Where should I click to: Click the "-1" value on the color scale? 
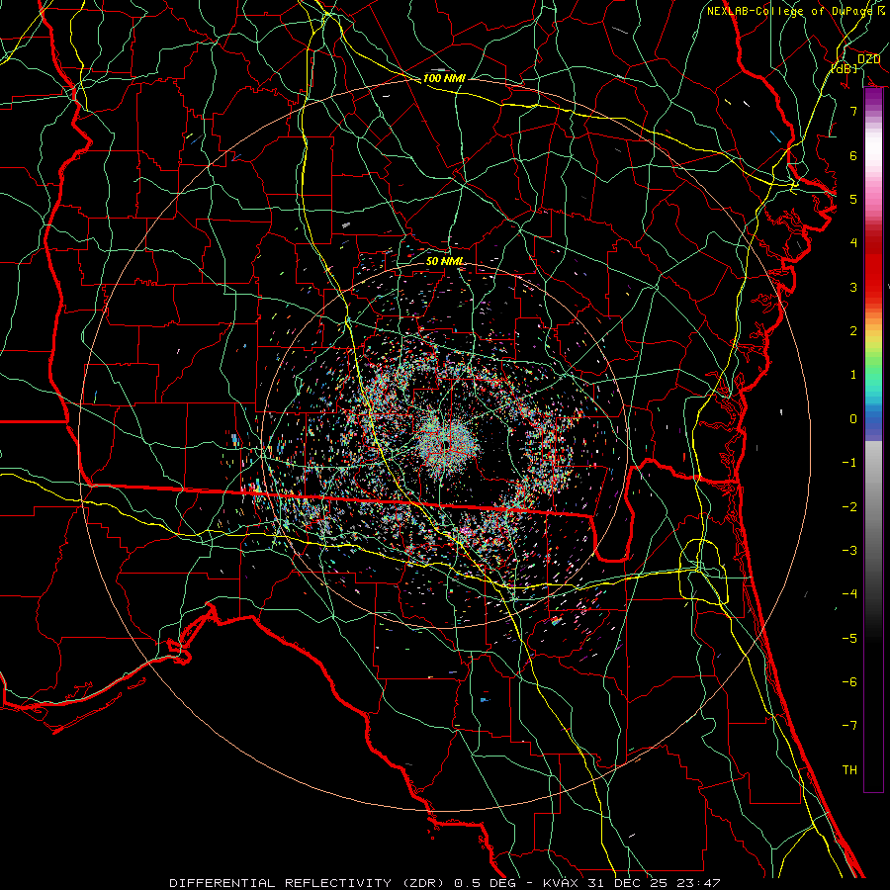tap(849, 463)
